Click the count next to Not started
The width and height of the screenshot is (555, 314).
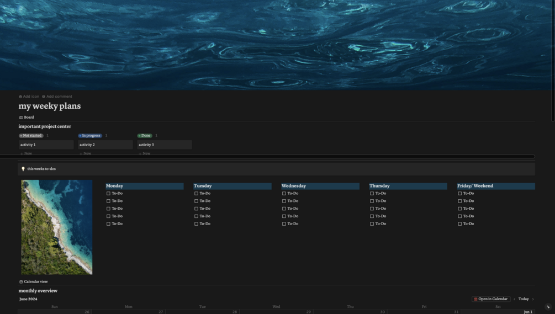click(47, 135)
